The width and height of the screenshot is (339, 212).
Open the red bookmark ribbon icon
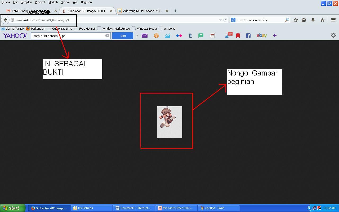coord(238,36)
